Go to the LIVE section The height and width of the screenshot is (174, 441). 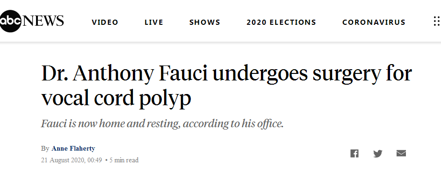pos(154,22)
